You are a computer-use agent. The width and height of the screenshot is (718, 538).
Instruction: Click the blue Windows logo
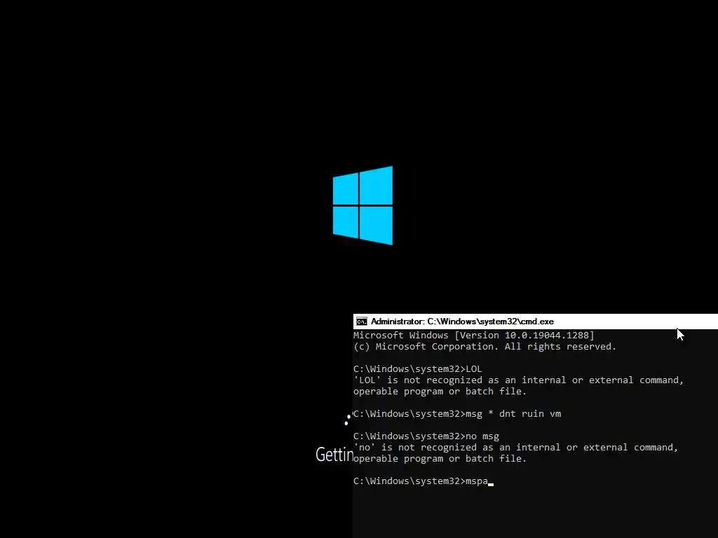pos(363,205)
